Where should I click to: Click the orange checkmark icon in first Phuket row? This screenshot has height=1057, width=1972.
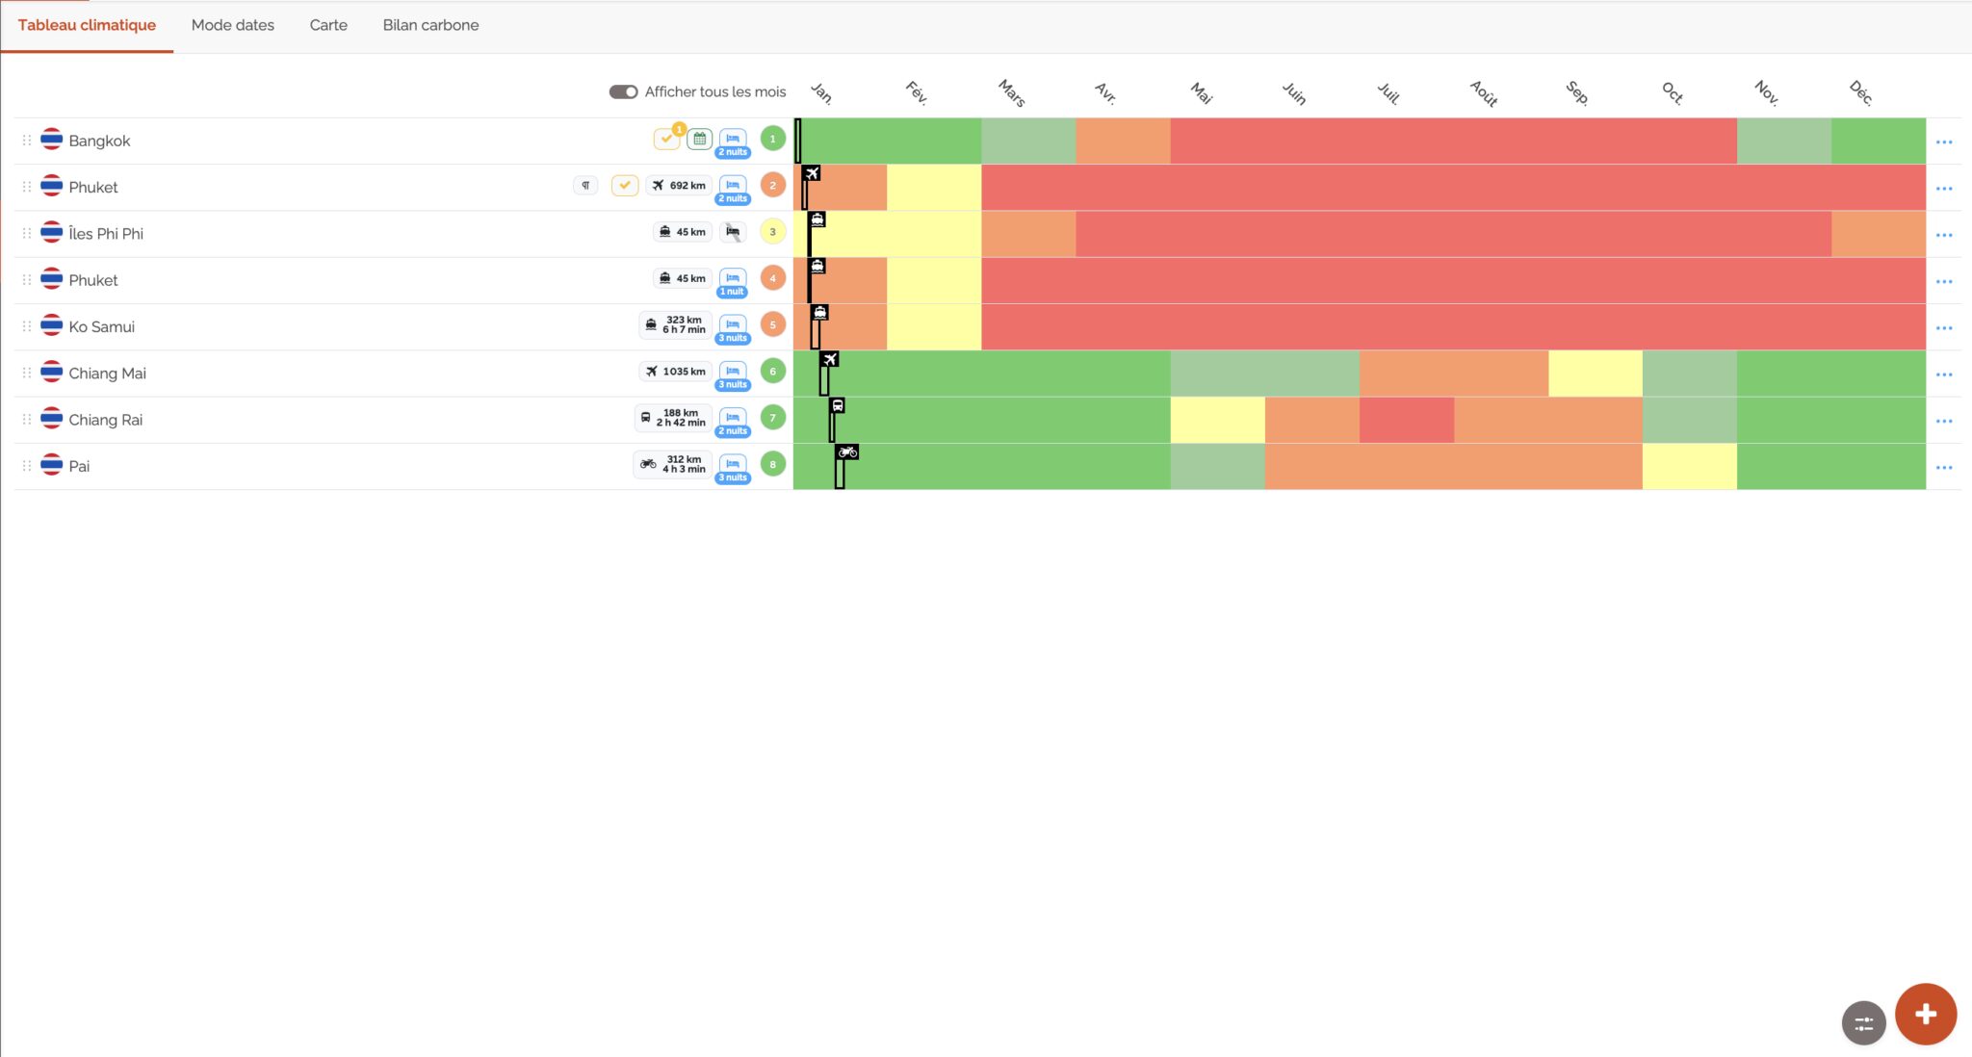(x=625, y=185)
